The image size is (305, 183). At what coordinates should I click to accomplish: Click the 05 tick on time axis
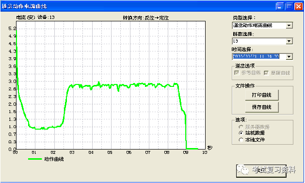[x=110, y=152]
